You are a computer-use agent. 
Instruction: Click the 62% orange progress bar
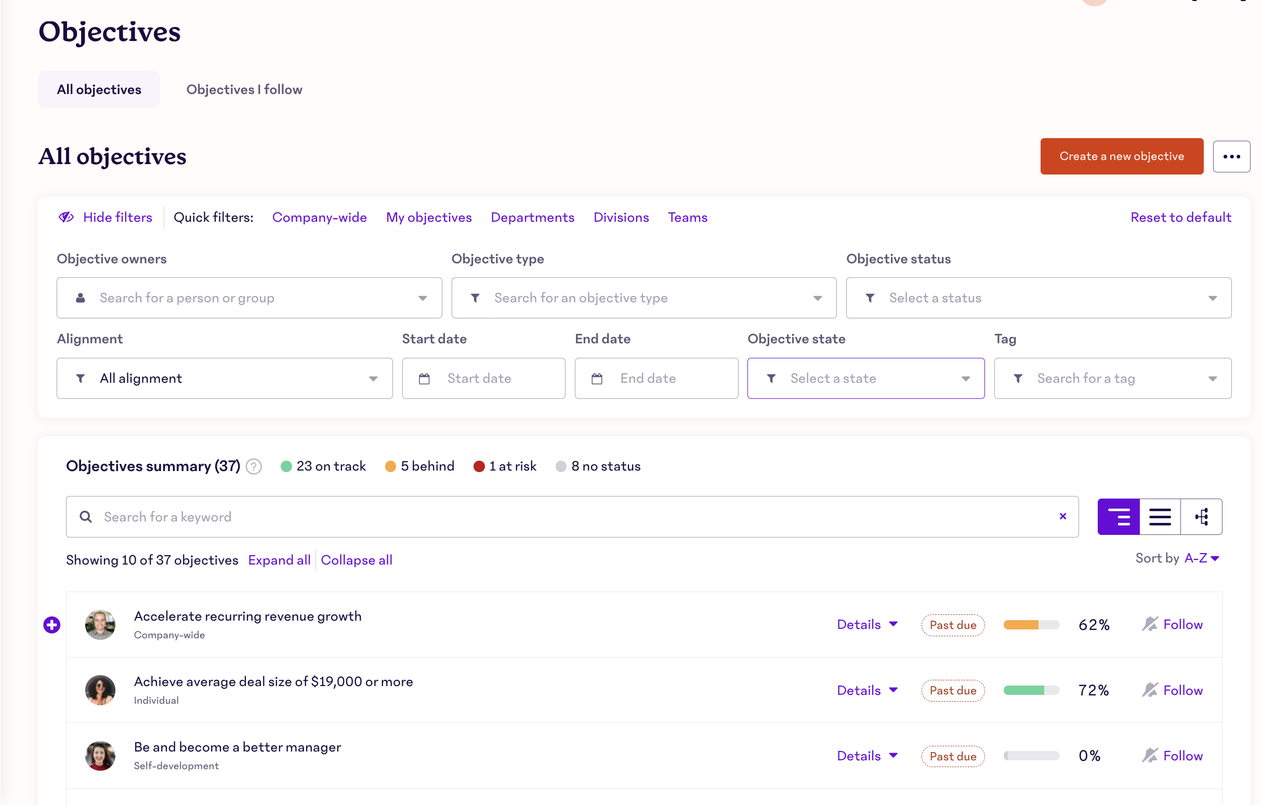1030,624
